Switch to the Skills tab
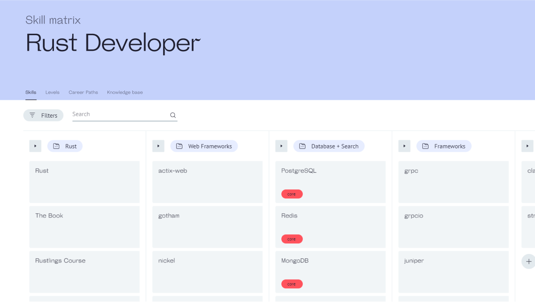This screenshot has height=302, width=535. pos(31,92)
